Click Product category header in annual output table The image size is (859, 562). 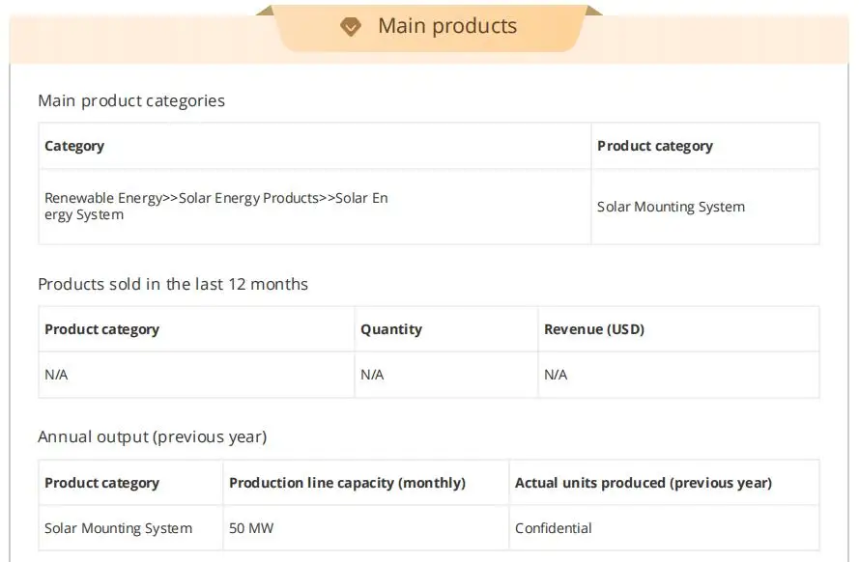click(101, 483)
